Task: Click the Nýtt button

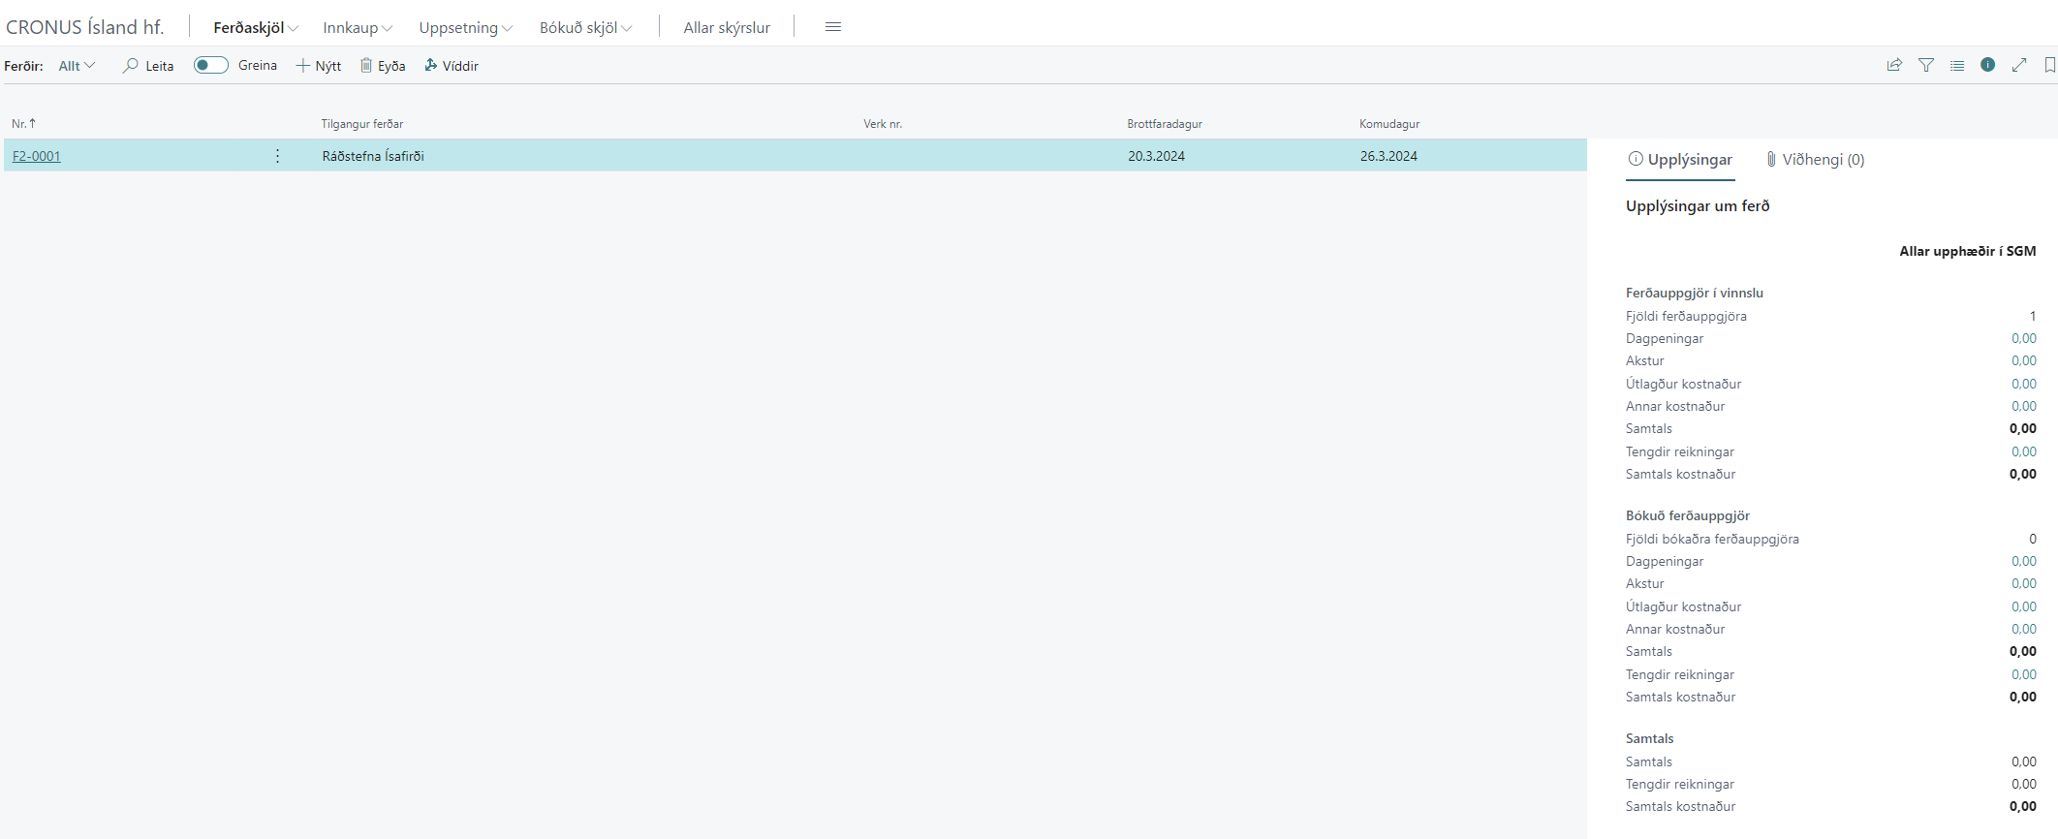Action: point(319,66)
